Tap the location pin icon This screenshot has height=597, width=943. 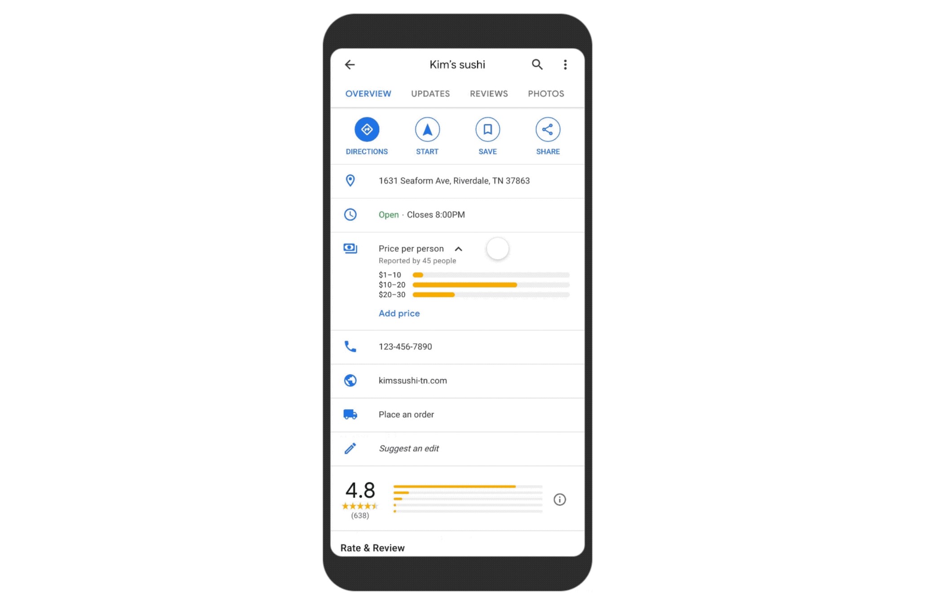click(350, 180)
